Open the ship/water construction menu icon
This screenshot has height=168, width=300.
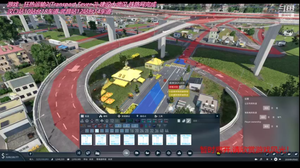147,153
